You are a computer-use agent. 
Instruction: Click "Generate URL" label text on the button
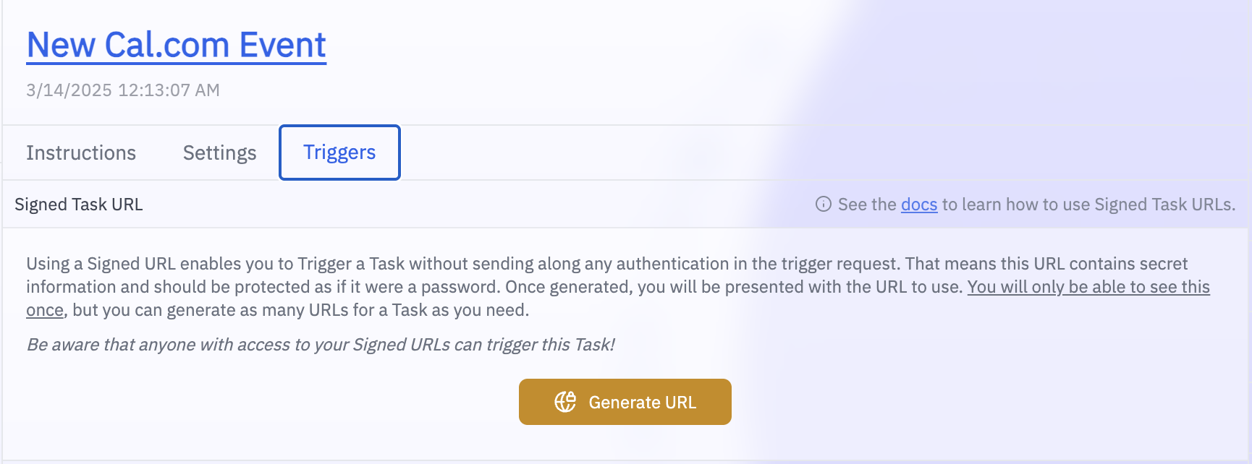pyautogui.click(x=642, y=403)
